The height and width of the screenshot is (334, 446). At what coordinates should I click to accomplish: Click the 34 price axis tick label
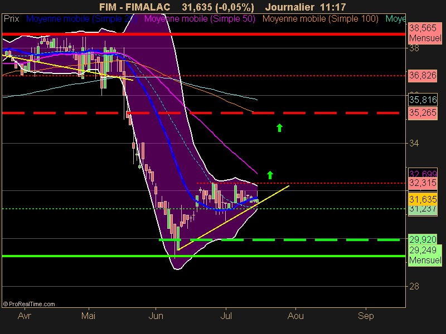point(414,144)
